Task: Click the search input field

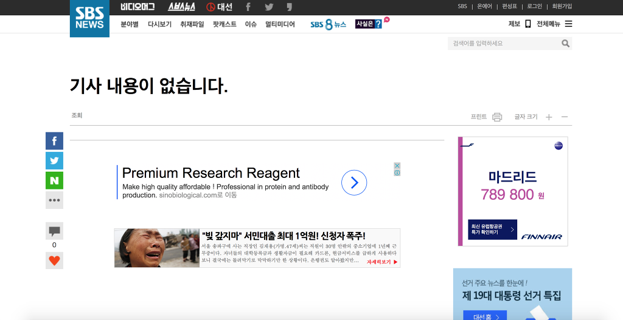Action: (504, 43)
